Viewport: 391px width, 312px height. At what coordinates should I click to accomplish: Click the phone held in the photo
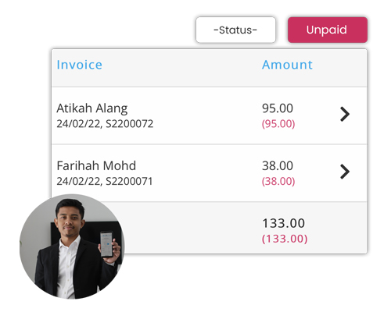coord(106,244)
